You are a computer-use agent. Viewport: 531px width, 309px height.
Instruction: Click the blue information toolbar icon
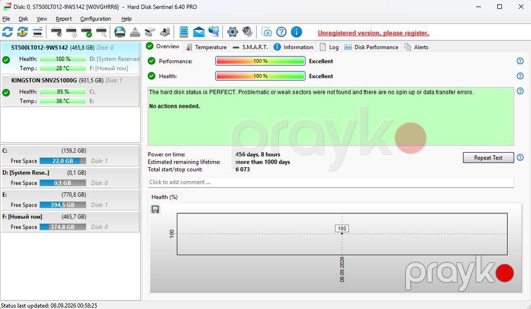[x=296, y=32]
